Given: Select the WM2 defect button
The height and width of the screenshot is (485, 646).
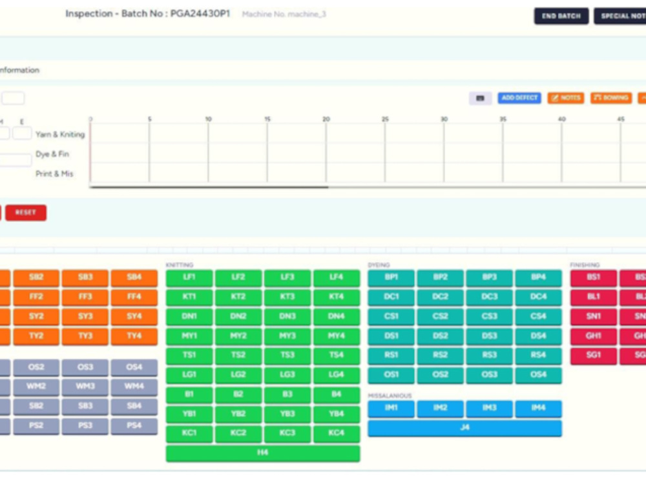Looking at the screenshot, I should [36, 387].
